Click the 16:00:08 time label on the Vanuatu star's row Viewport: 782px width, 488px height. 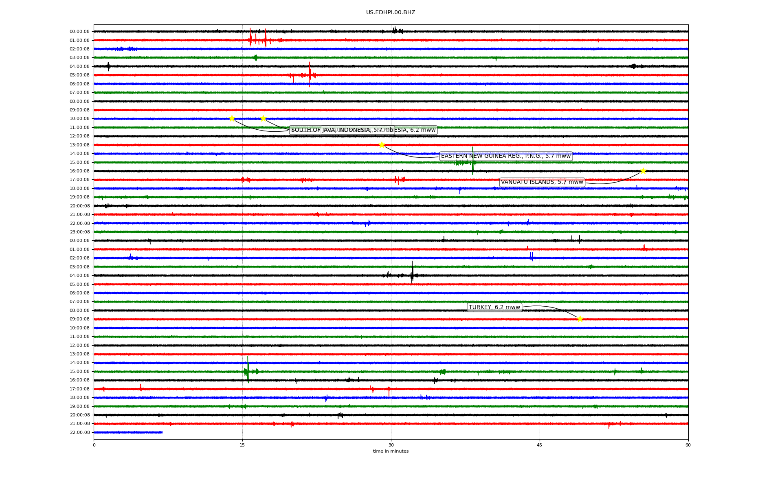[x=79, y=171]
